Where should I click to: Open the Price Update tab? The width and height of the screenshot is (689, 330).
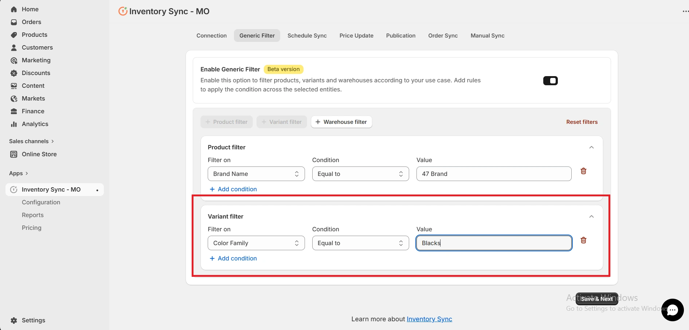[356, 35]
